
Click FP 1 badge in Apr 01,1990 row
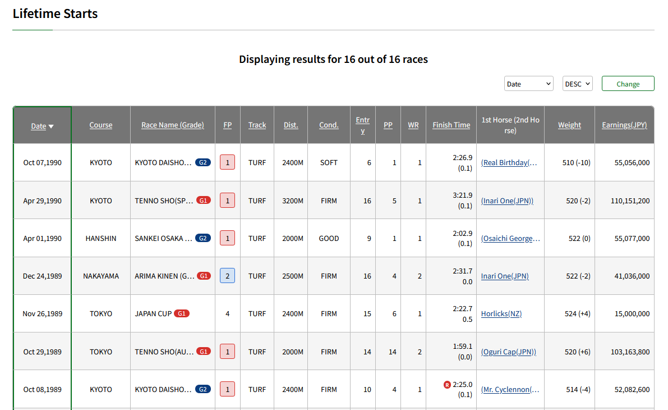228,238
